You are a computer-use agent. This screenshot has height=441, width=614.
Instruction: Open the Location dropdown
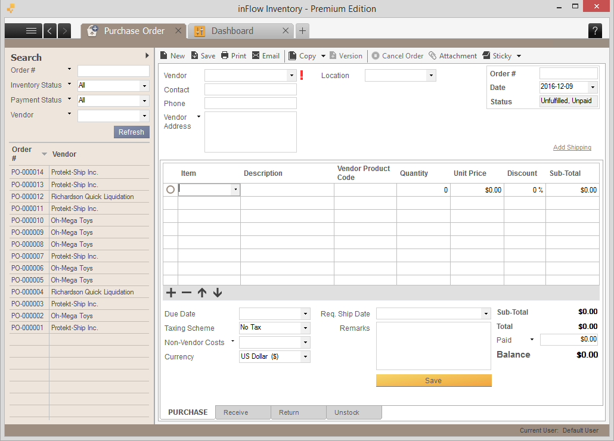coord(431,75)
